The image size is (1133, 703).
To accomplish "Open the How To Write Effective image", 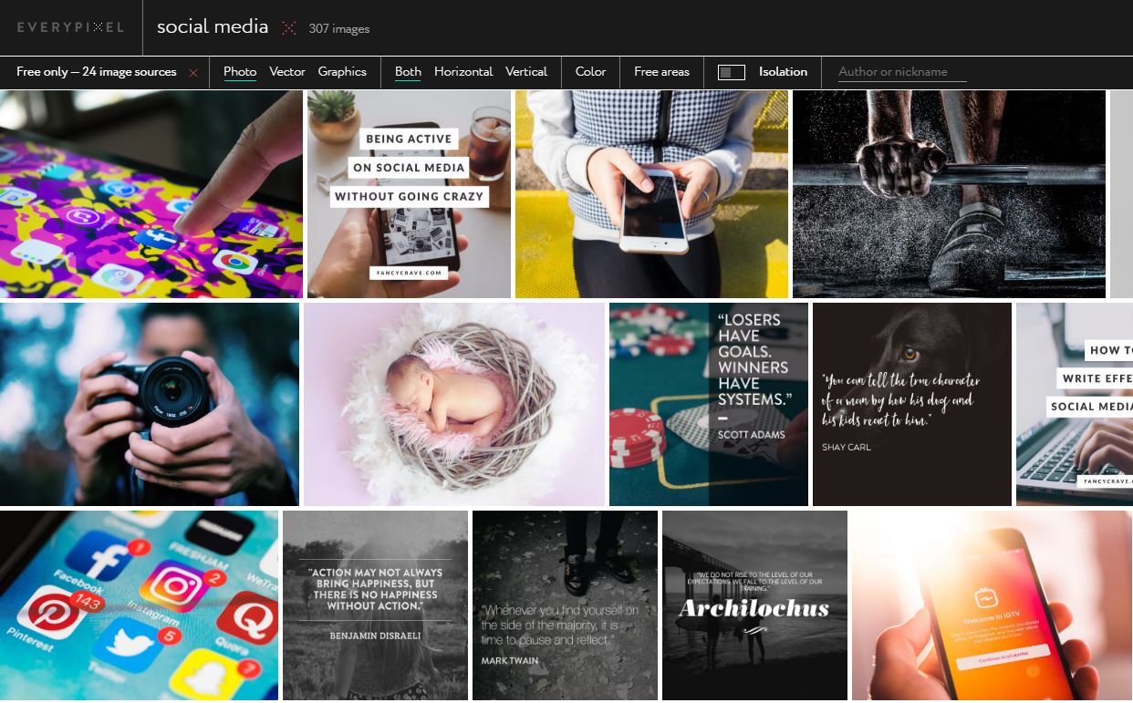I will pyautogui.click(x=1075, y=404).
